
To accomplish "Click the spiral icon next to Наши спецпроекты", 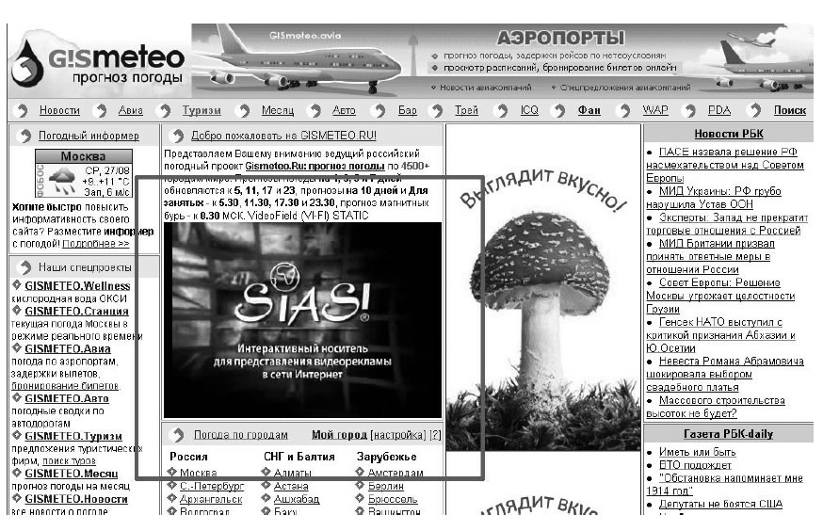I will (24, 267).
